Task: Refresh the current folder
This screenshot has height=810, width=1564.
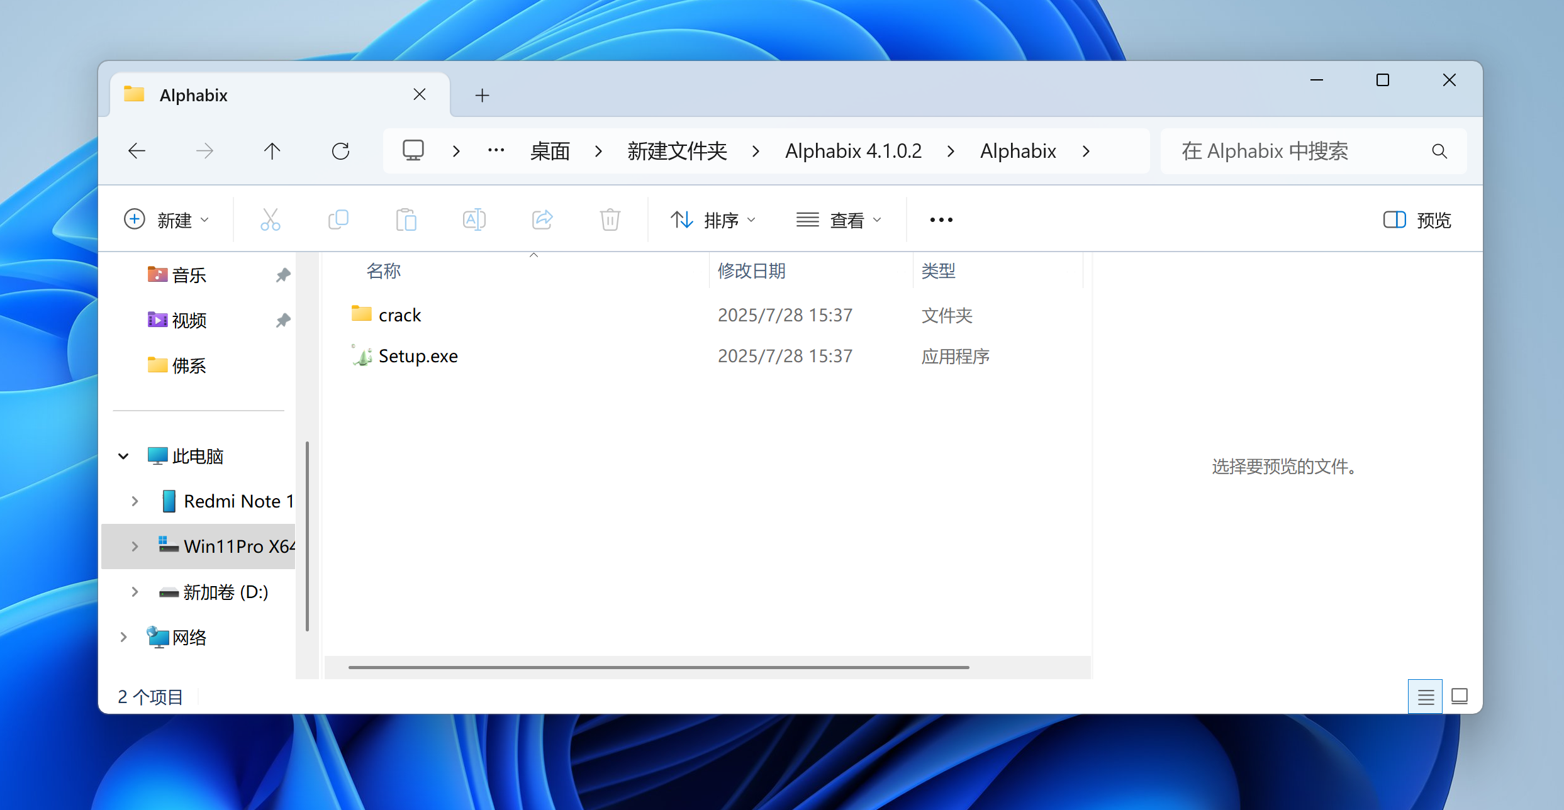Action: point(340,151)
